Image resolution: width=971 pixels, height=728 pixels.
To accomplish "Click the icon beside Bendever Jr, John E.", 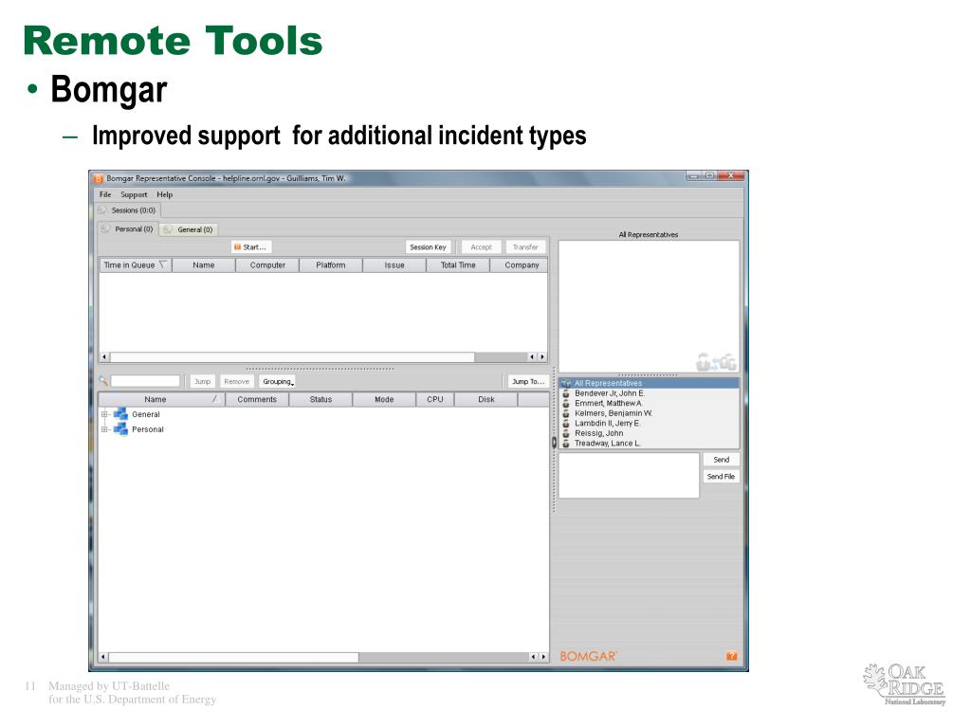I will coord(565,393).
